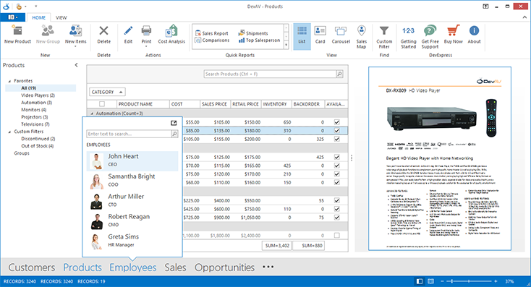Click the Get Free Support icon
The width and height of the screenshot is (531, 287).
point(430,31)
